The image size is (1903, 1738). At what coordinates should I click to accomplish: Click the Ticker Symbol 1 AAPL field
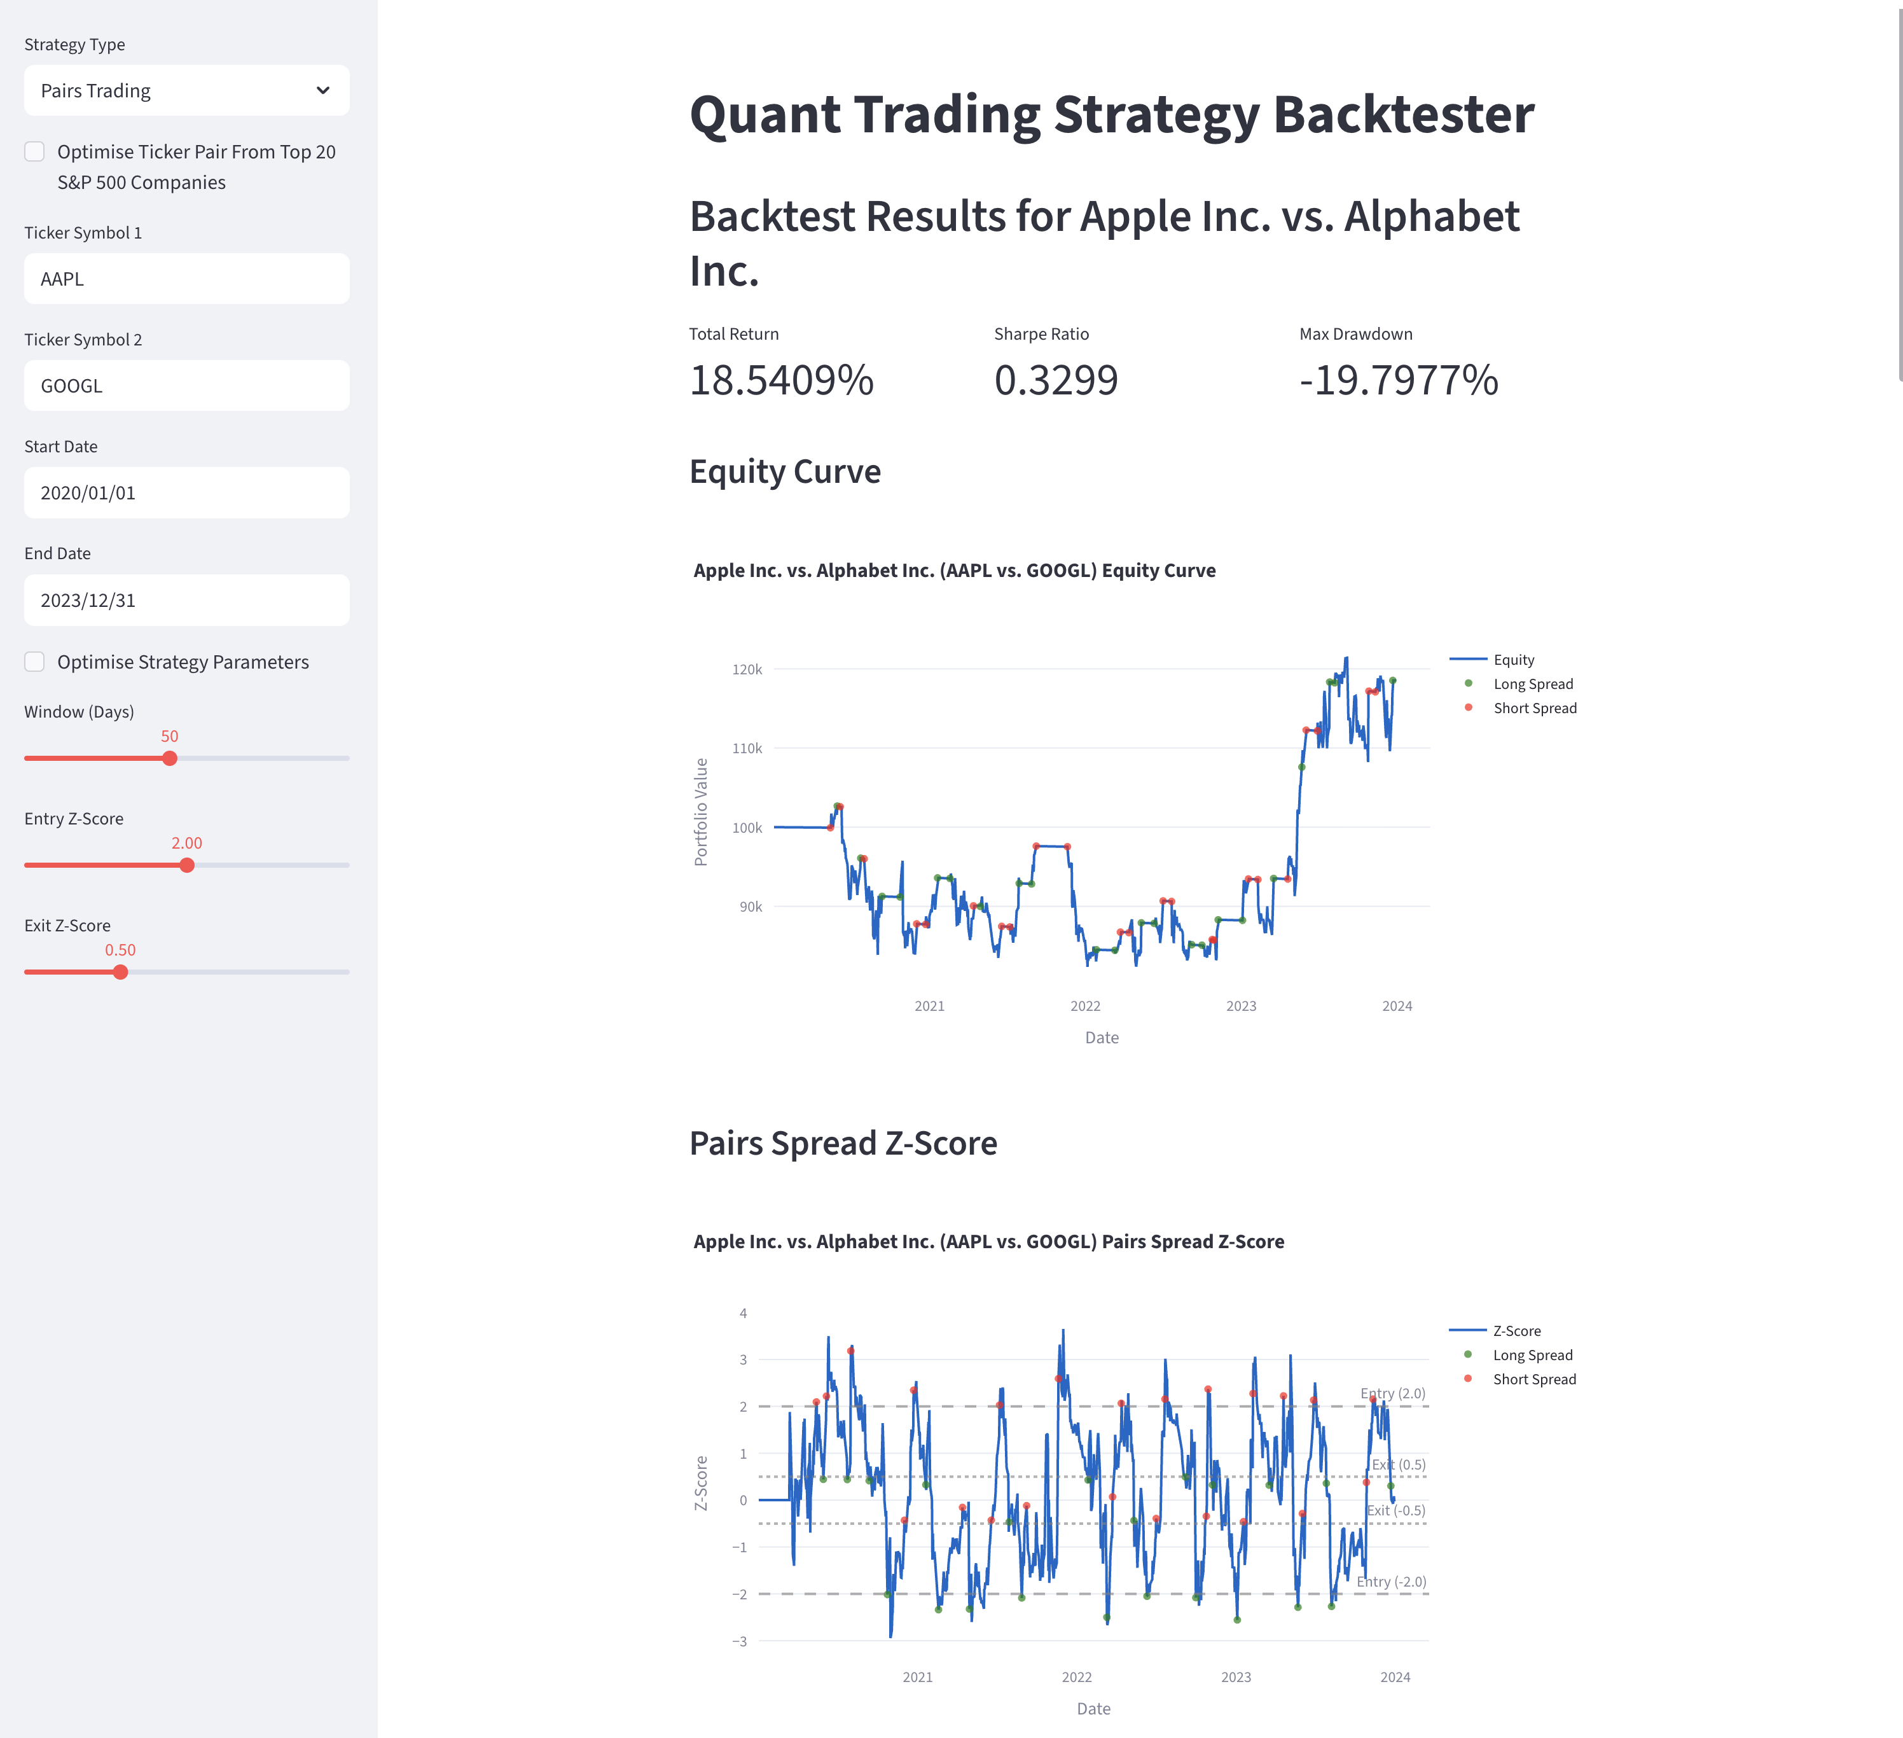pyautogui.click(x=186, y=279)
